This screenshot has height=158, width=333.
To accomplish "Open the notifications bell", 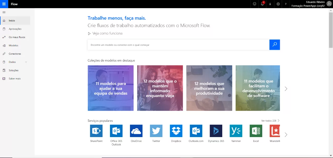I will point(262,4).
